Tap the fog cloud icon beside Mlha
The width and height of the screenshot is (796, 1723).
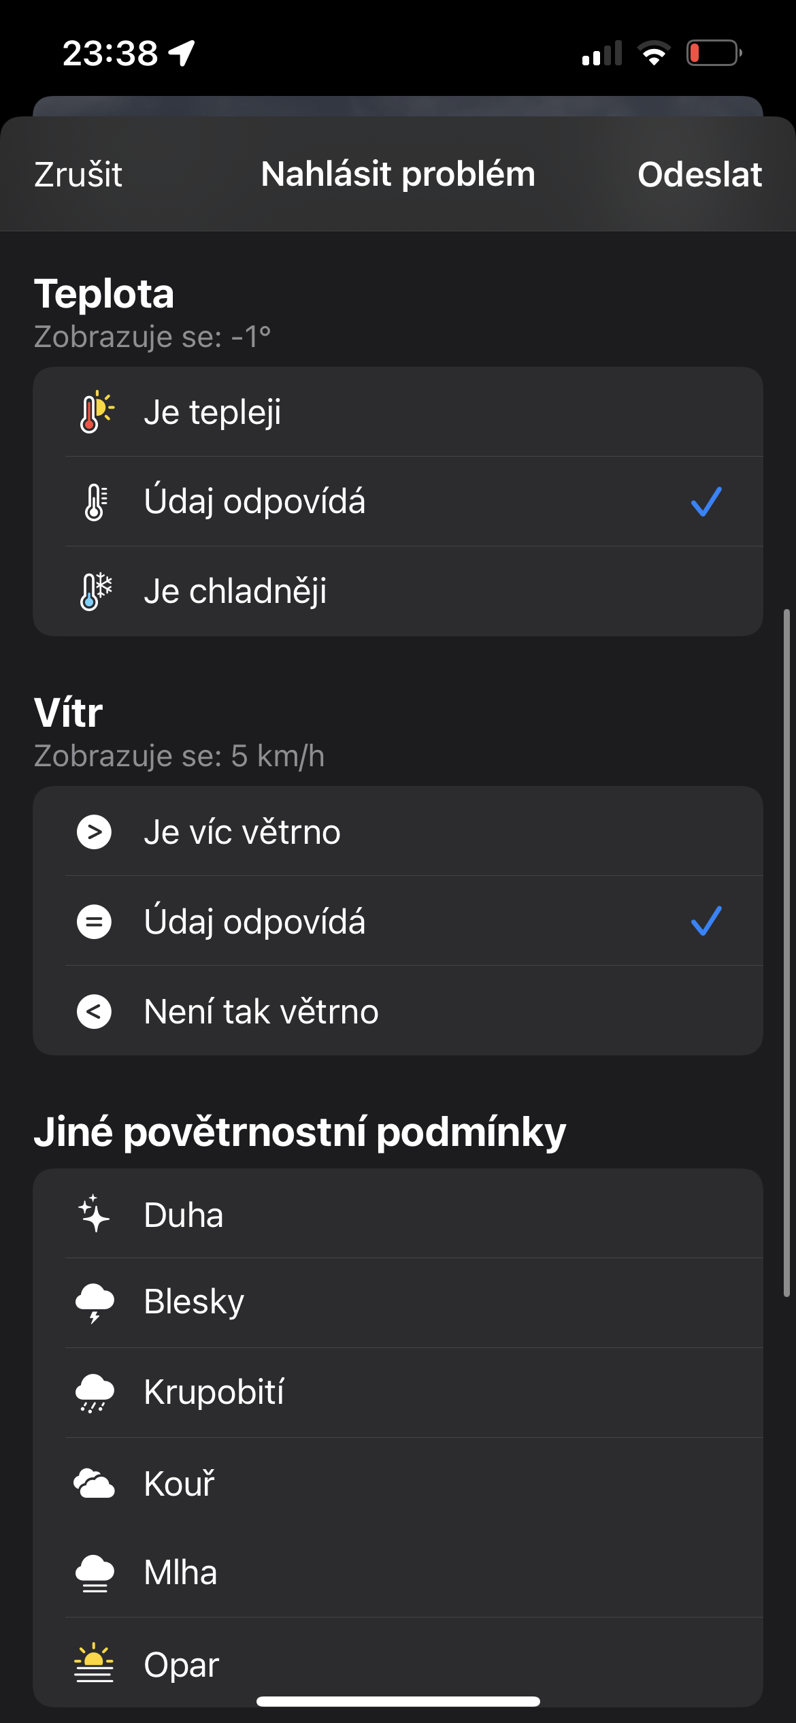click(95, 1573)
